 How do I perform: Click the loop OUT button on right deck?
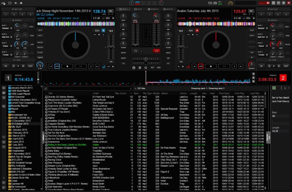286,66
